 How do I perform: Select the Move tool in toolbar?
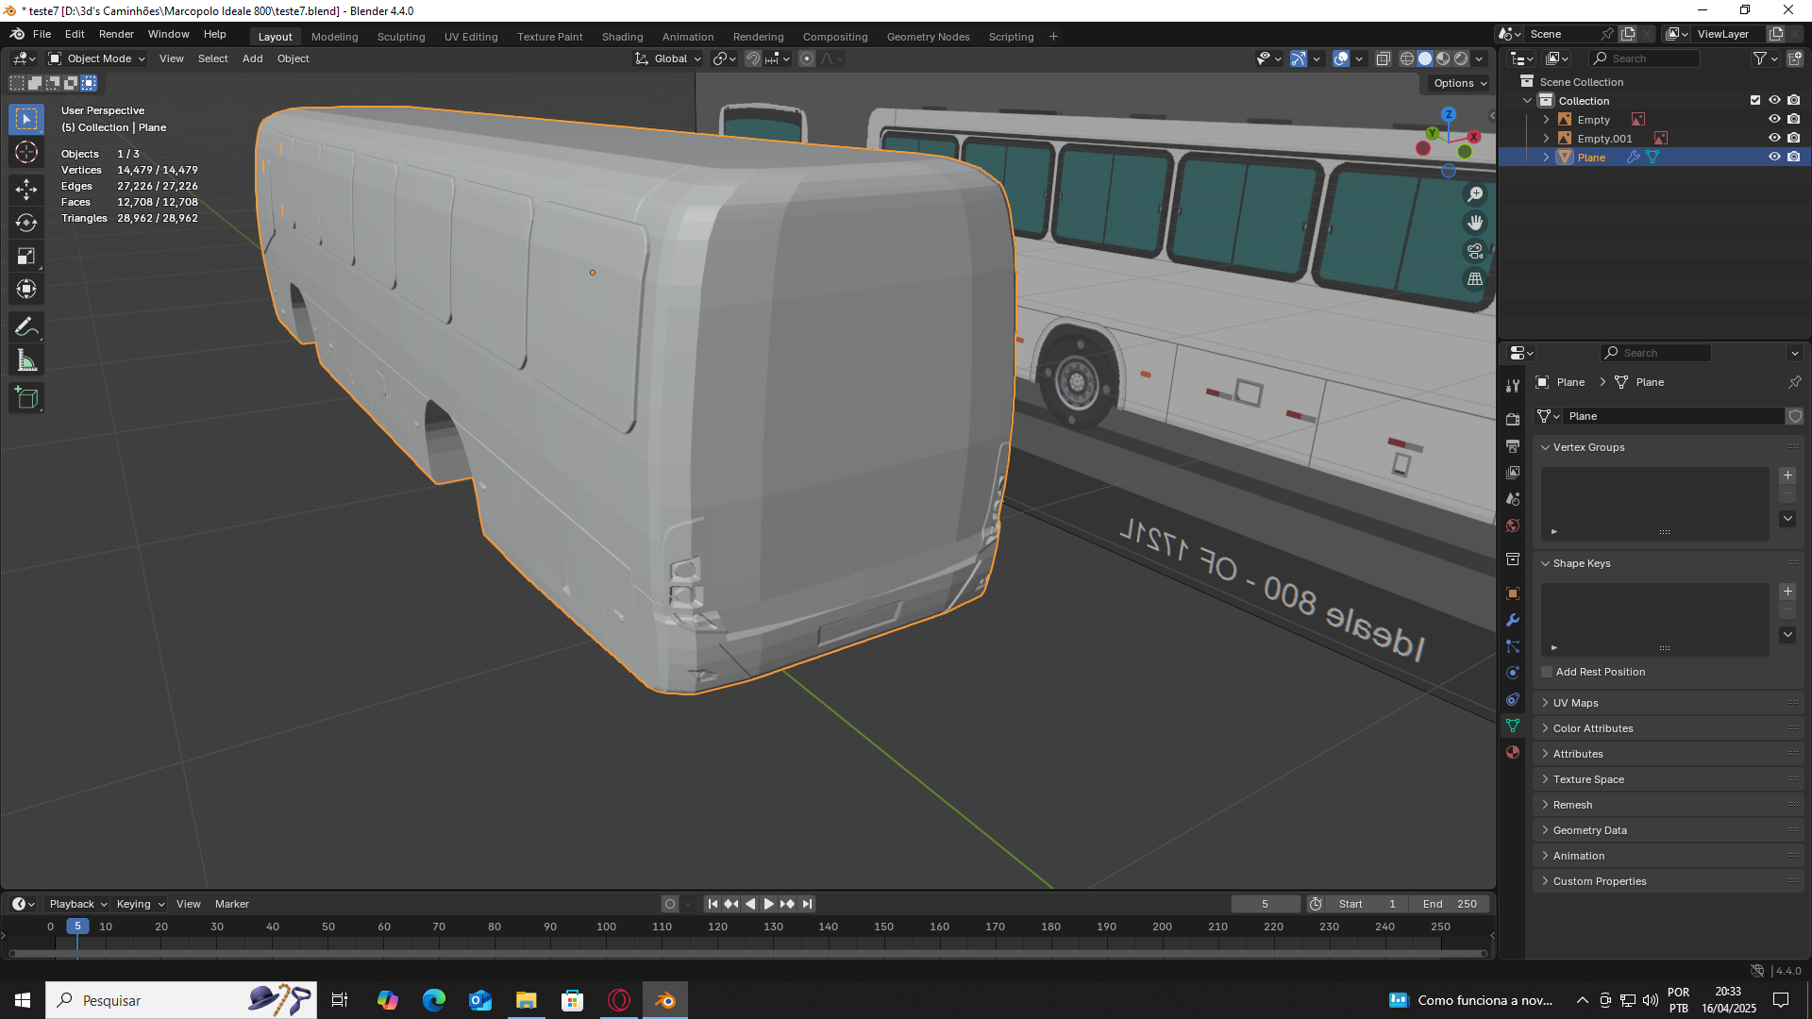[26, 189]
